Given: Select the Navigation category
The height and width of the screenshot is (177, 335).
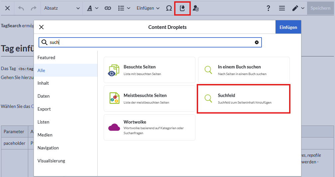Looking at the screenshot, I should (48, 148).
